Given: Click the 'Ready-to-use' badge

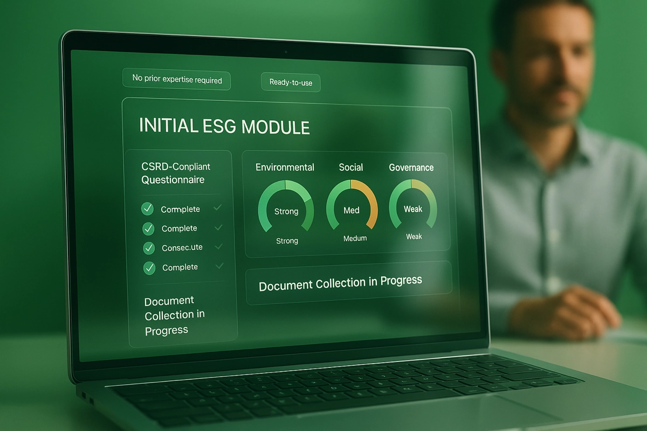Looking at the screenshot, I should [291, 82].
